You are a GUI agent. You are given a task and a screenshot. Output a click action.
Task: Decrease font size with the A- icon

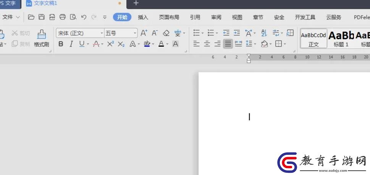(x=155, y=33)
